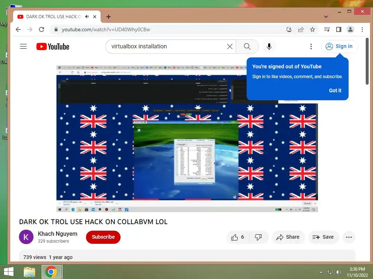Install app icon in the address bar
This screenshot has width=373, height=279.
(289, 29)
